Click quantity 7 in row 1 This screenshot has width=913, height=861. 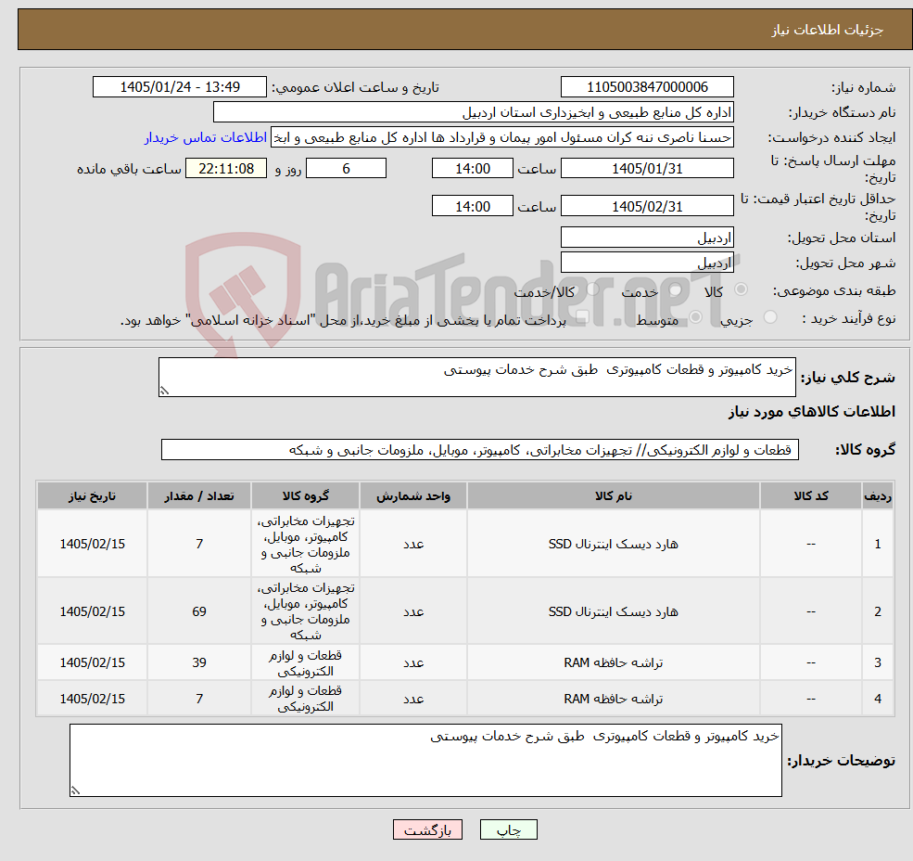coord(199,544)
